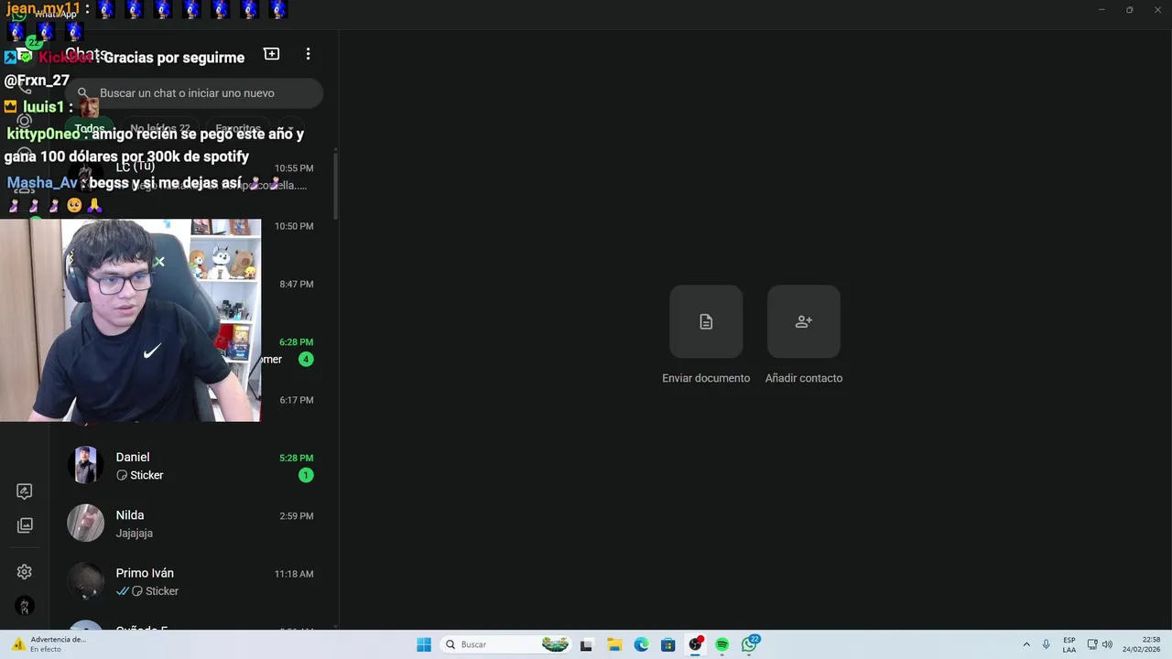Click the Advertencia notification in taskbar
1172x659 pixels.
coord(48,644)
